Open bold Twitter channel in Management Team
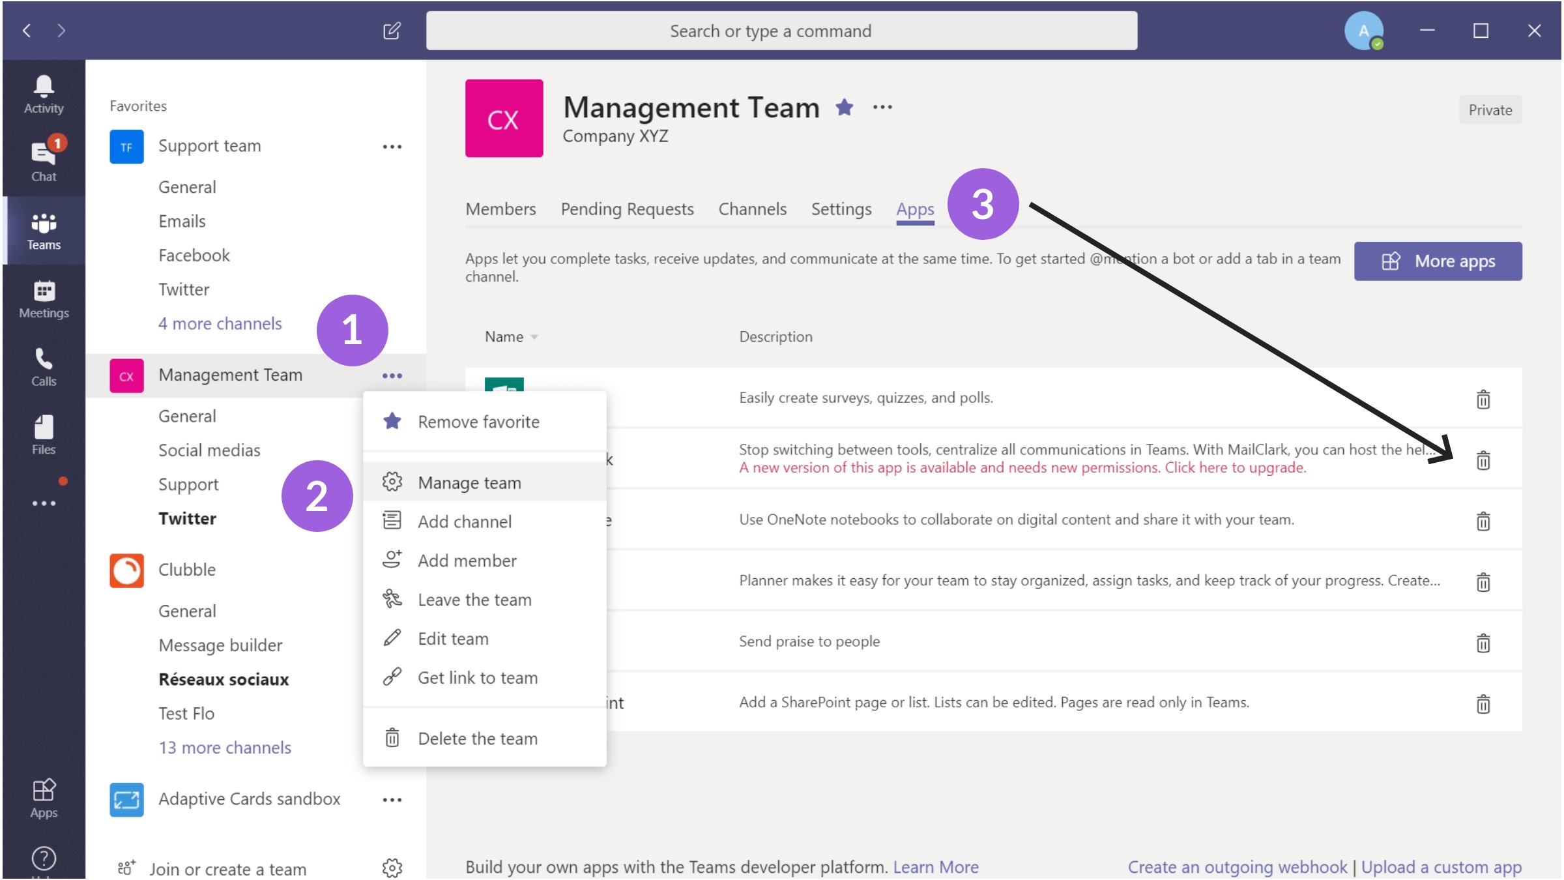The width and height of the screenshot is (1564, 880). (187, 518)
